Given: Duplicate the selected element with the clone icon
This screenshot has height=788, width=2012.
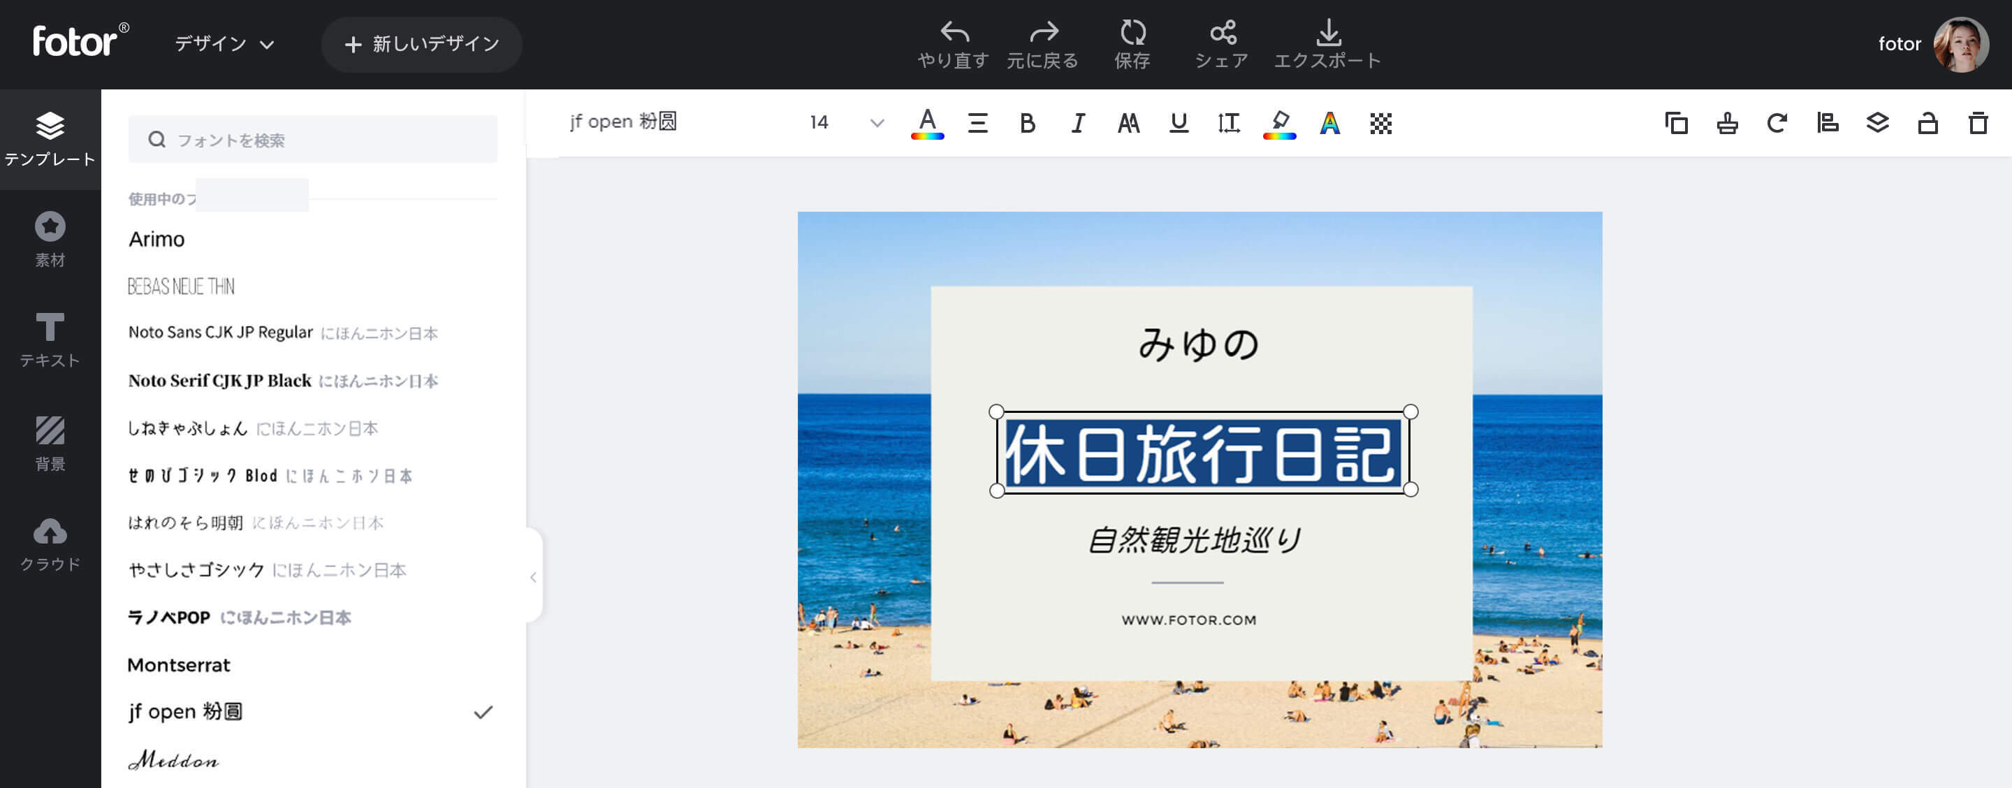Looking at the screenshot, I should click(x=1676, y=124).
